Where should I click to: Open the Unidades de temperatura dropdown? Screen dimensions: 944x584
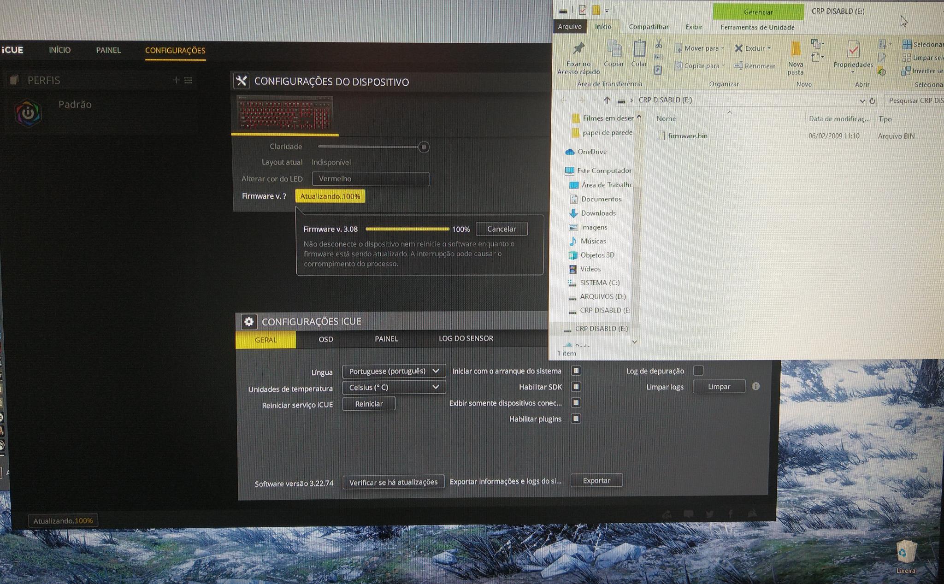tap(394, 387)
